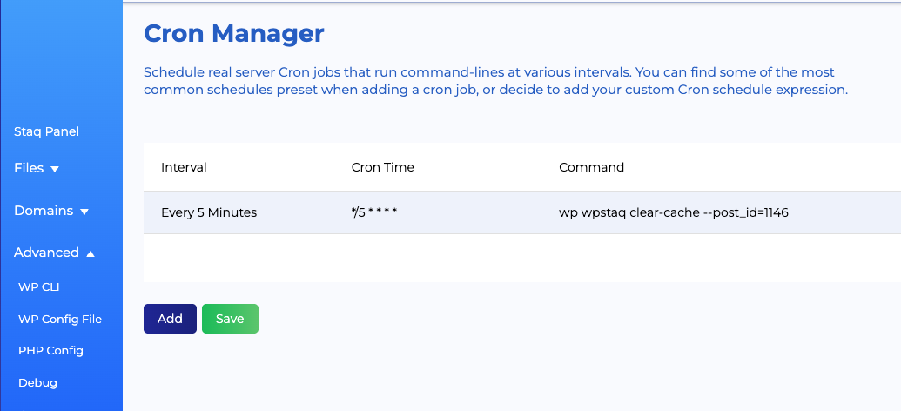Expand the Files dropdown arrow
901x411 pixels.
55,169
